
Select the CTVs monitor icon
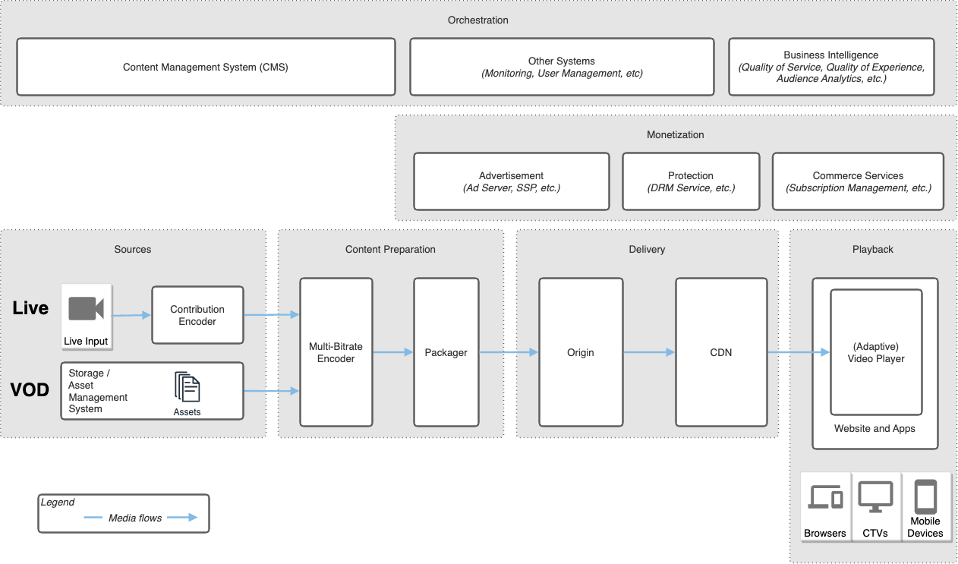(875, 497)
